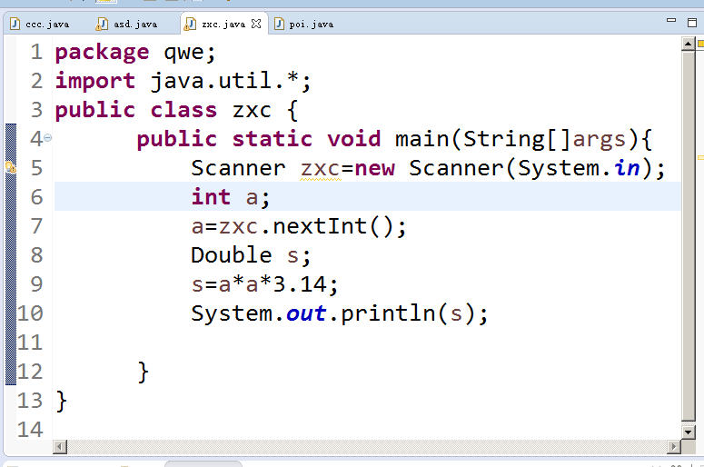Click the class name 'zxc' on line 3

point(252,111)
